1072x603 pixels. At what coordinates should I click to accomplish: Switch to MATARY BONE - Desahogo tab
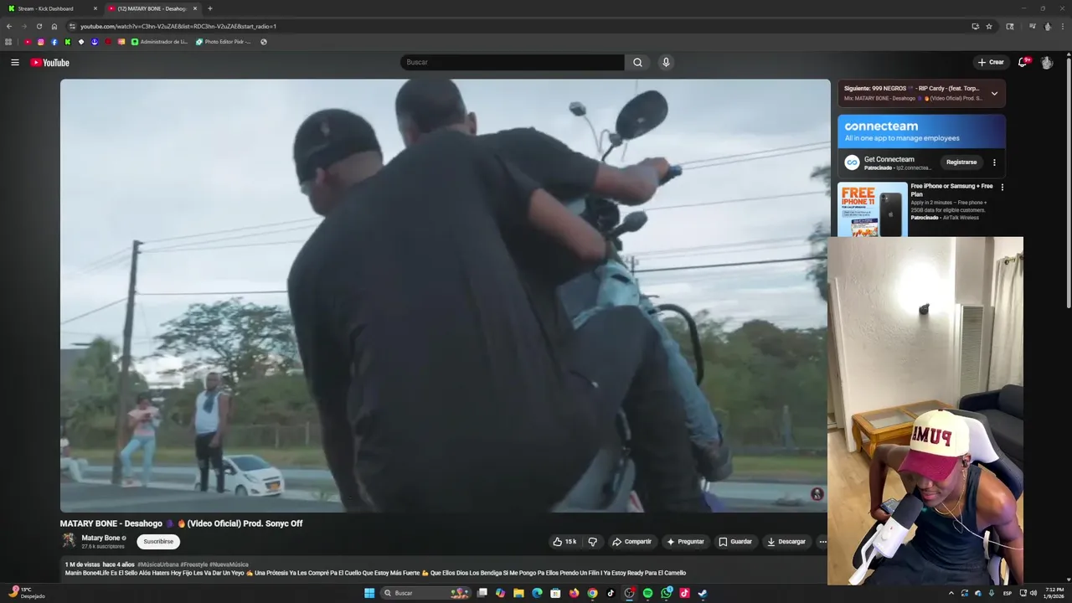click(x=151, y=8)
